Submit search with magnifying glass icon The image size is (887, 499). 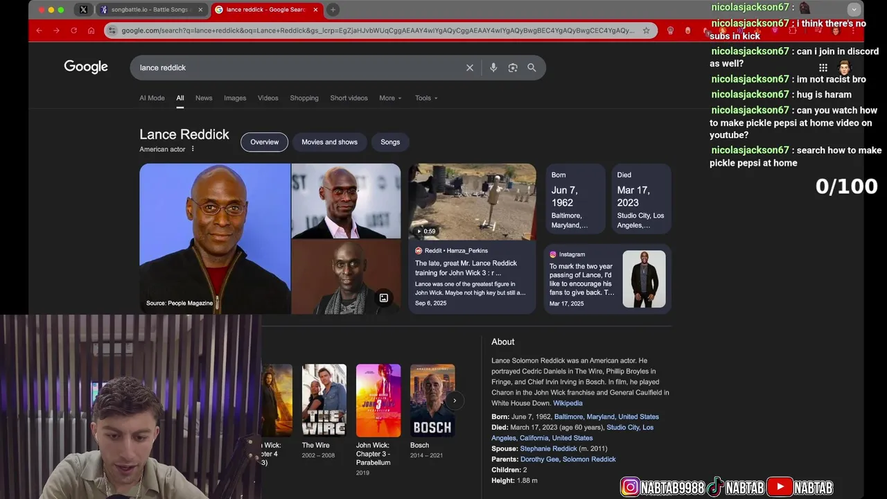tap(532, 67)
